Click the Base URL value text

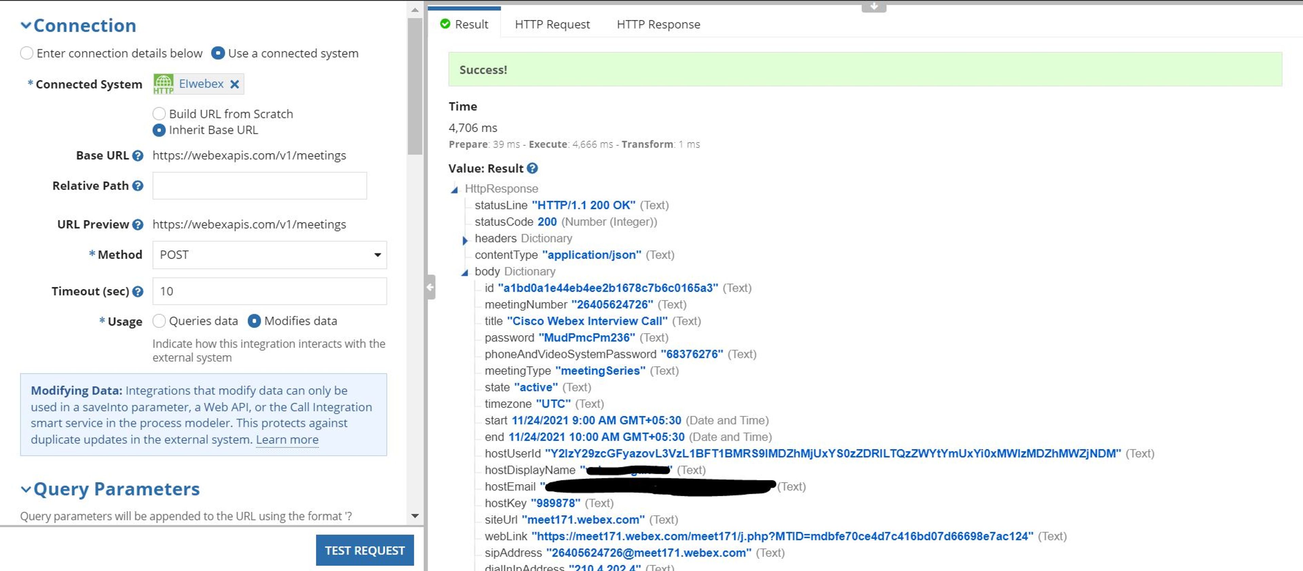point(249,155)
